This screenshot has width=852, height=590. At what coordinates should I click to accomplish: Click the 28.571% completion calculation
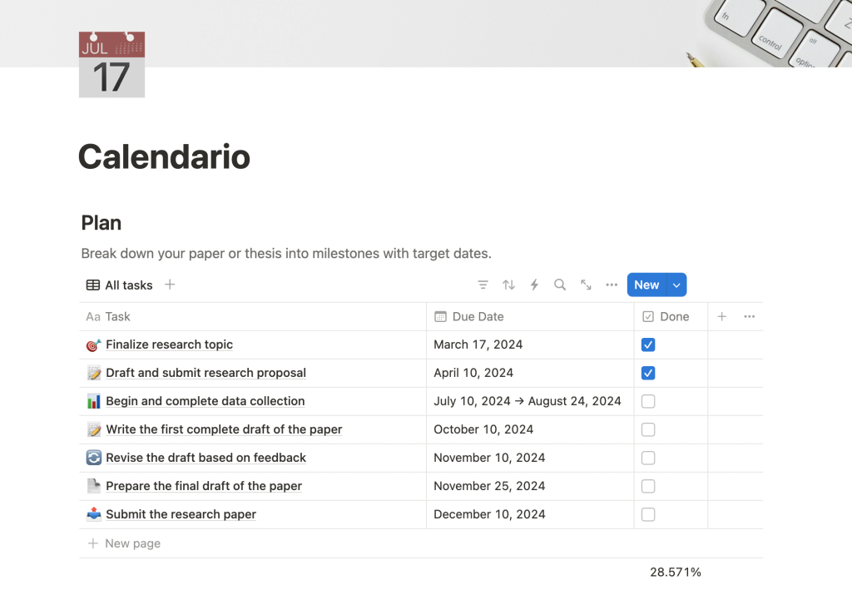click(x=675, y=572)
